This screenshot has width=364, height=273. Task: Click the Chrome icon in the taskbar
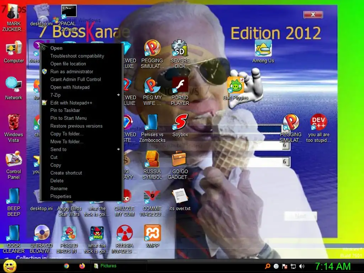[66, 266]
